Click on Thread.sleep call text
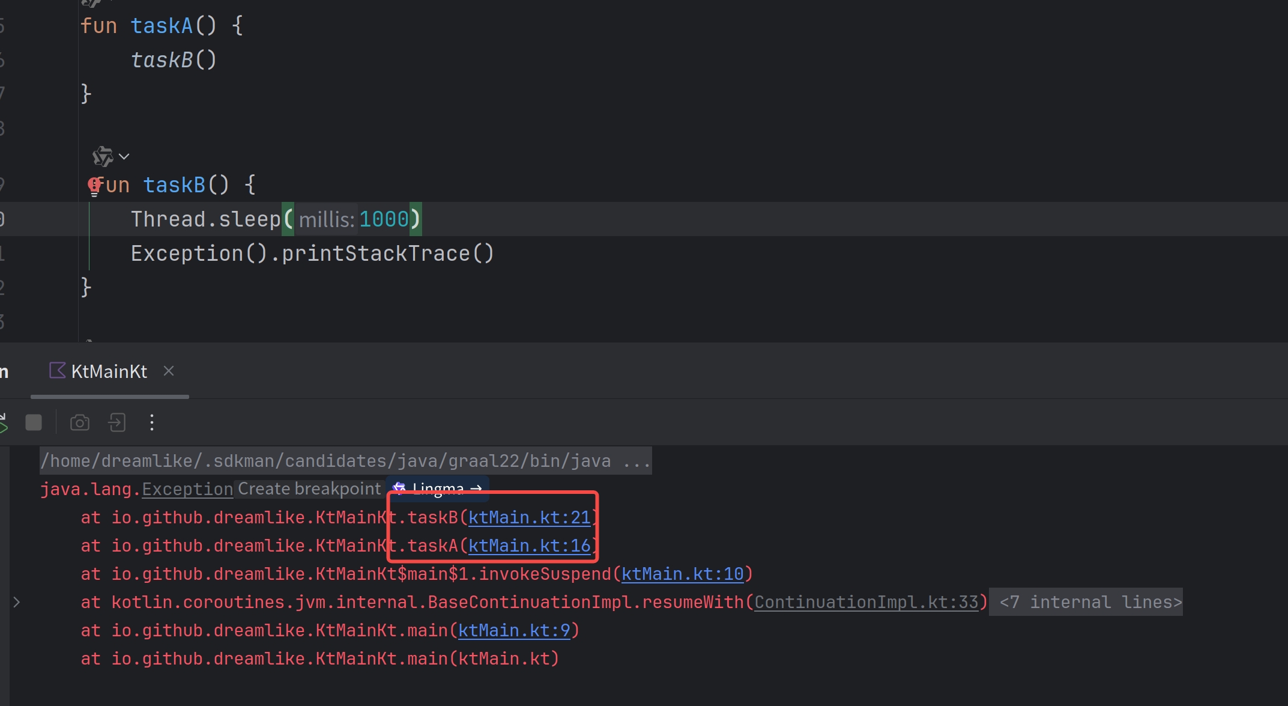This screenshot has height=706, width=1288. click(205, 219)
